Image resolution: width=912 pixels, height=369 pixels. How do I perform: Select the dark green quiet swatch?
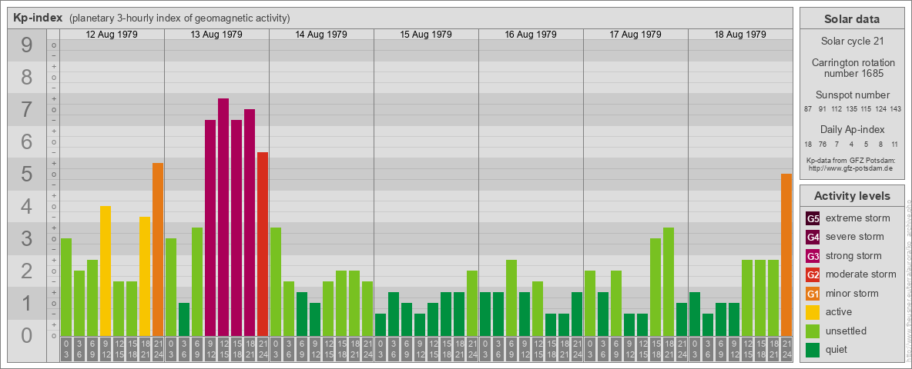(813, 350)
